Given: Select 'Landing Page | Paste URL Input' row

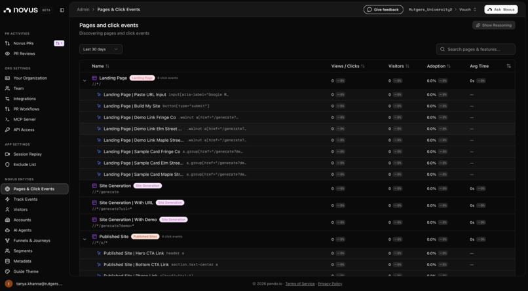Looking at the screenshot, I should [297, 95].
